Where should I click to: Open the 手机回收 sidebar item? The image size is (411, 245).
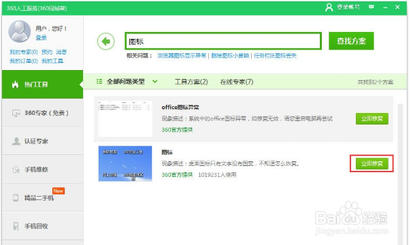[42, 226]
